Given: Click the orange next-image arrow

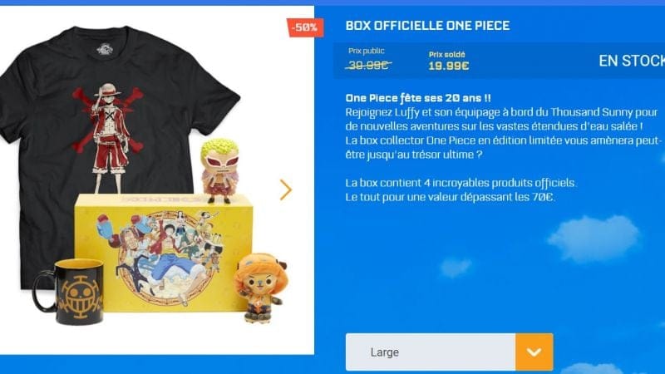Looking at the screenshot, I should pos(286,189).
